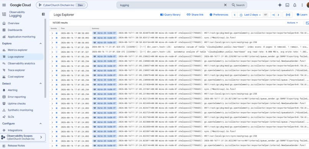Click the Integrations arrow icon
309x149 pixels.
pyautogui.click(x=4, y=130)
